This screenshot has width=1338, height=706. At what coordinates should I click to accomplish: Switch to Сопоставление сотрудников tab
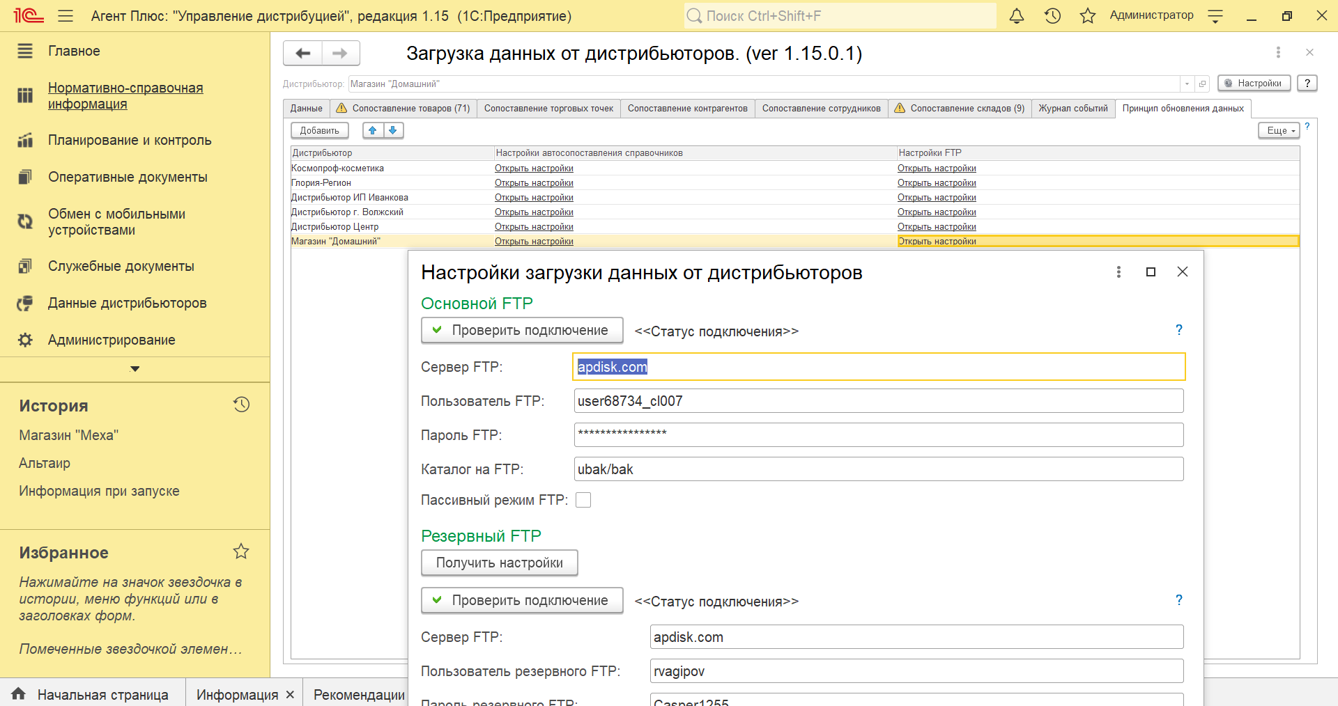(822, 108)
